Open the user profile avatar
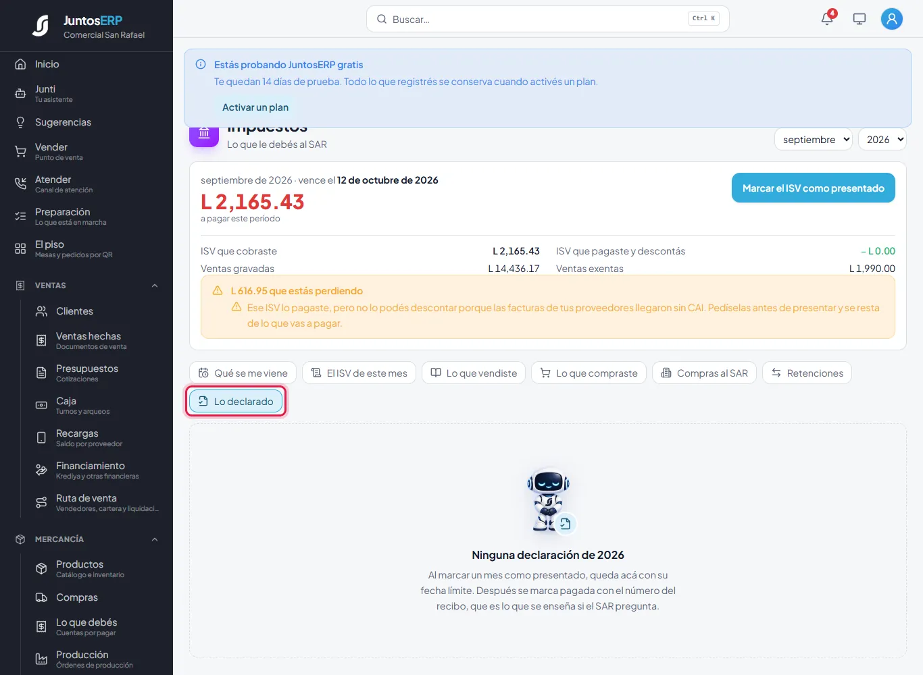This screenshot has width=923, height=675. point(892,19)
